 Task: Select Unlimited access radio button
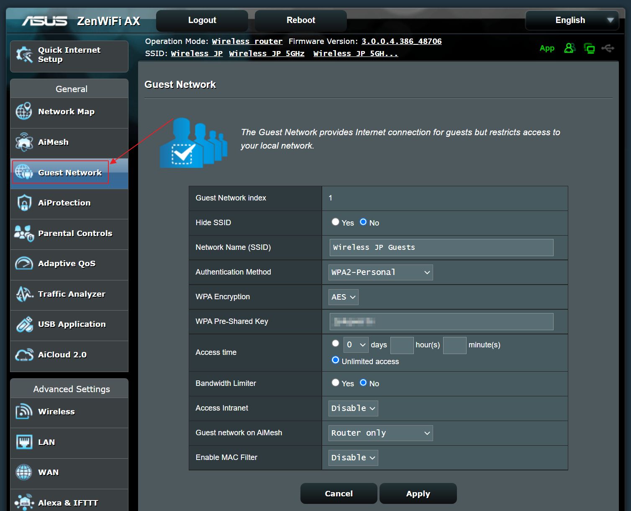coord(335,360)
